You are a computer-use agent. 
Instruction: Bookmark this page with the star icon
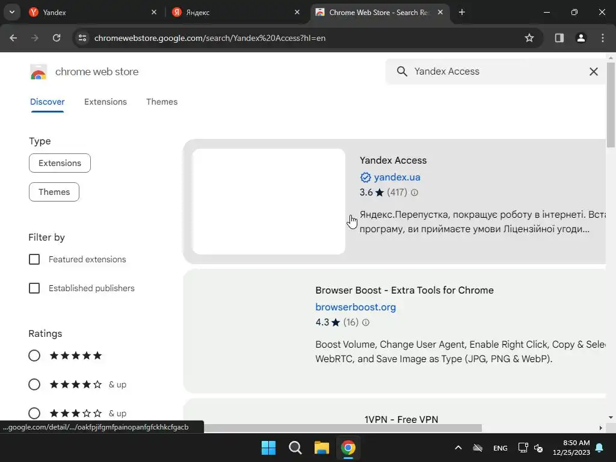pos(529,38)
